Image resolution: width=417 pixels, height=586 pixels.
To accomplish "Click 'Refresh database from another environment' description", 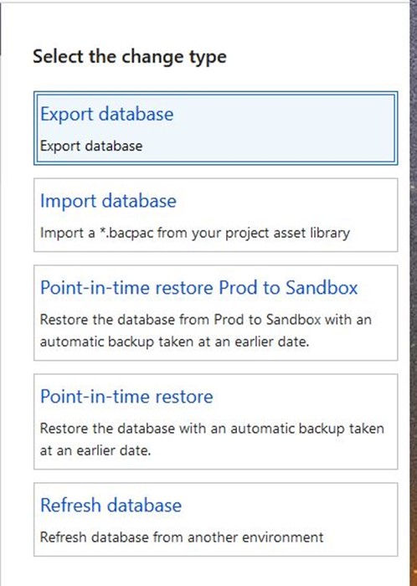I will (182, 537).
